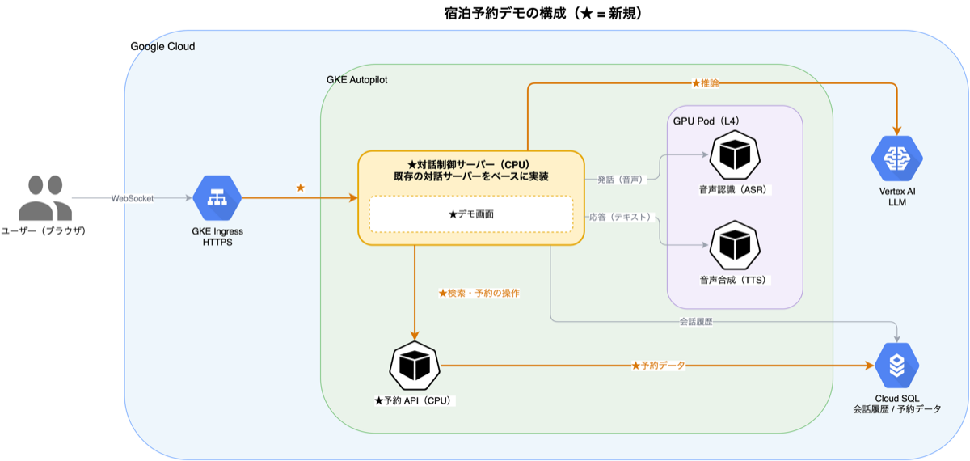The width and height of the screenshot is (970, 461).
Task: Click the 音声認識 (ASR) cube icon
Action: click(735, 155)
